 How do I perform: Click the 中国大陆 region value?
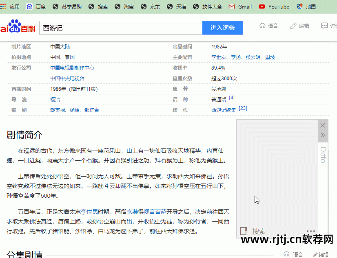point(60,47)
